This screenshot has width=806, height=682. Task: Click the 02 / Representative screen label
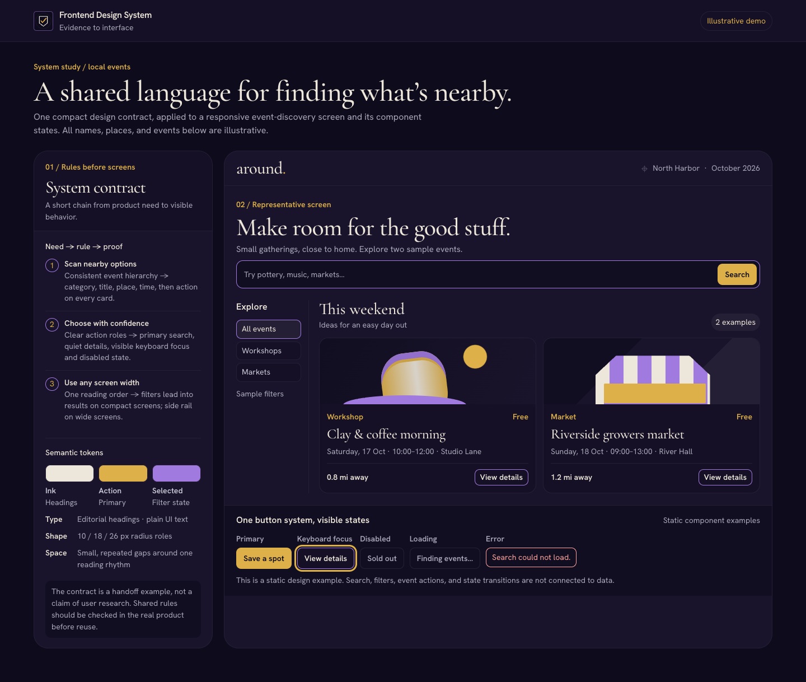coord(284,205)
